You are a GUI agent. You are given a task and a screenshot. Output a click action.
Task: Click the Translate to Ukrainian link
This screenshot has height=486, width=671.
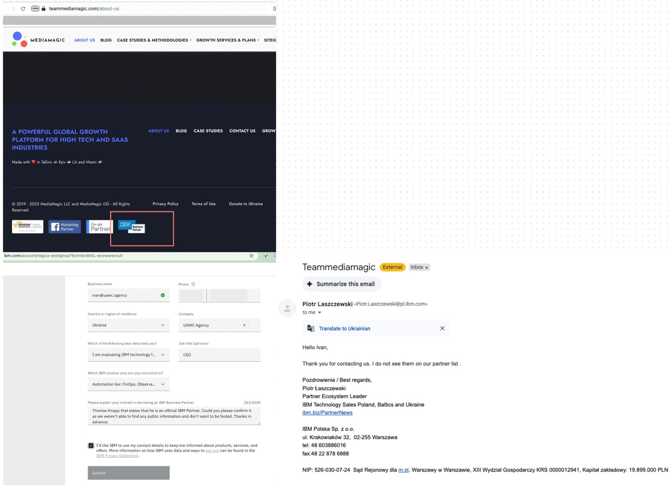pos(344,329)
